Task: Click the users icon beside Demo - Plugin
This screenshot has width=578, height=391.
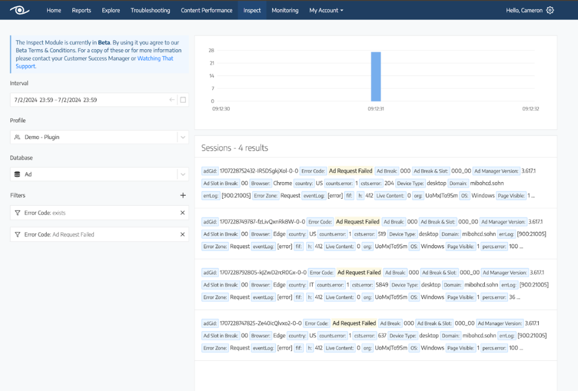Action: pos(17,137)
